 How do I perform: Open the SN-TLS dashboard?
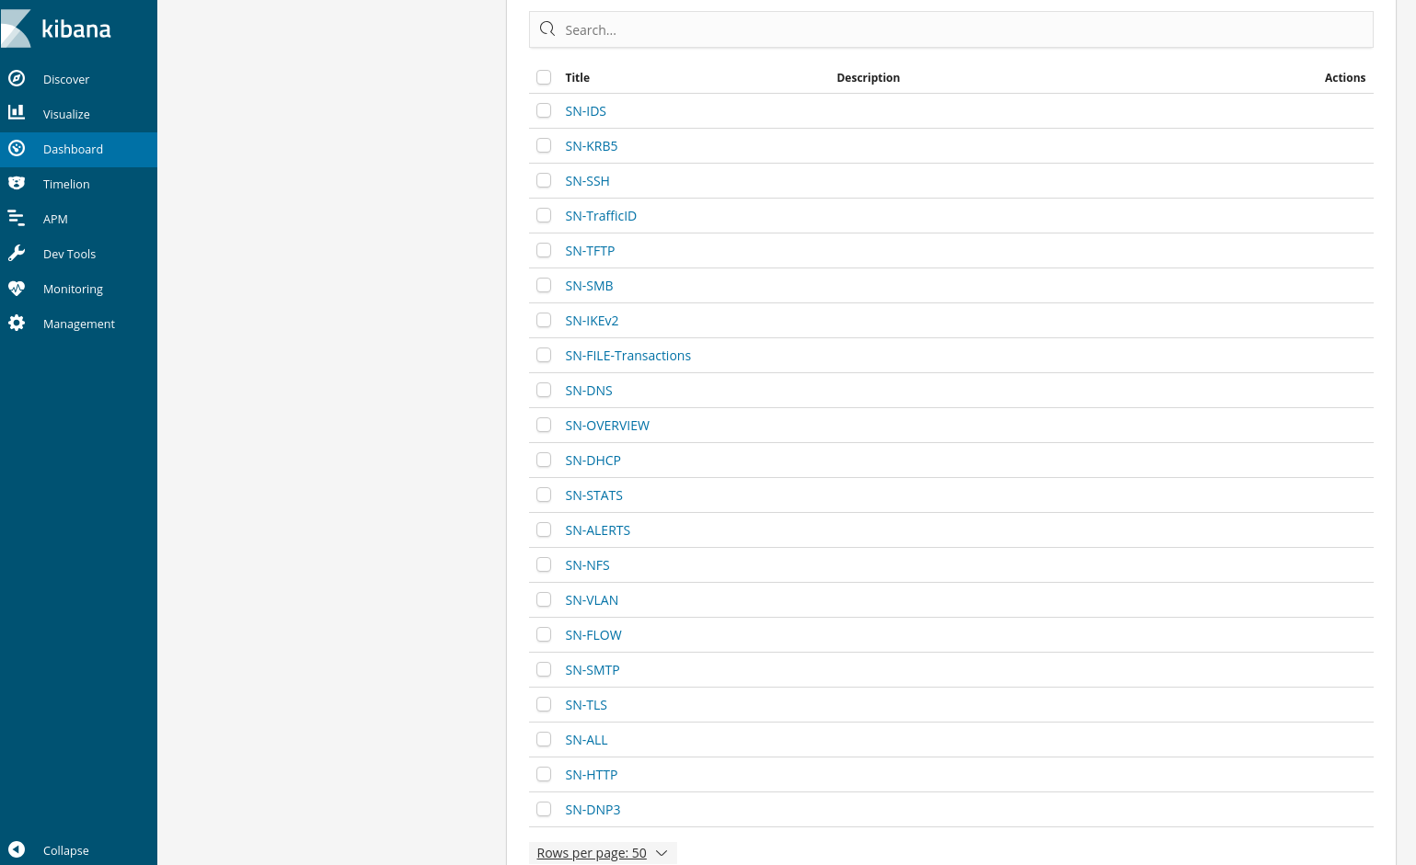[586, 705]
